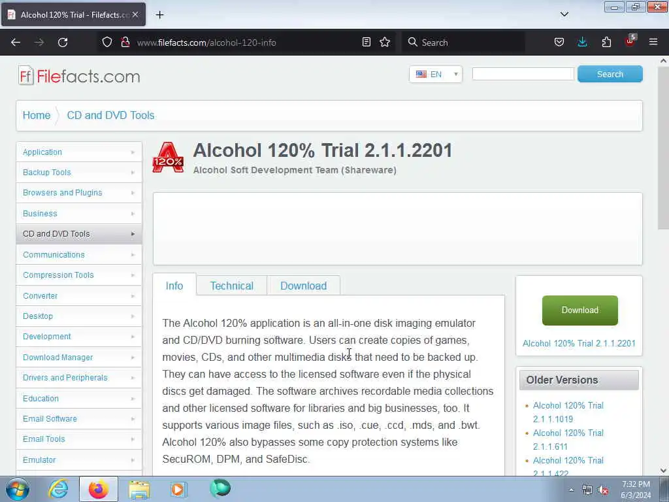Switch to the Info tab

(174, 286)
